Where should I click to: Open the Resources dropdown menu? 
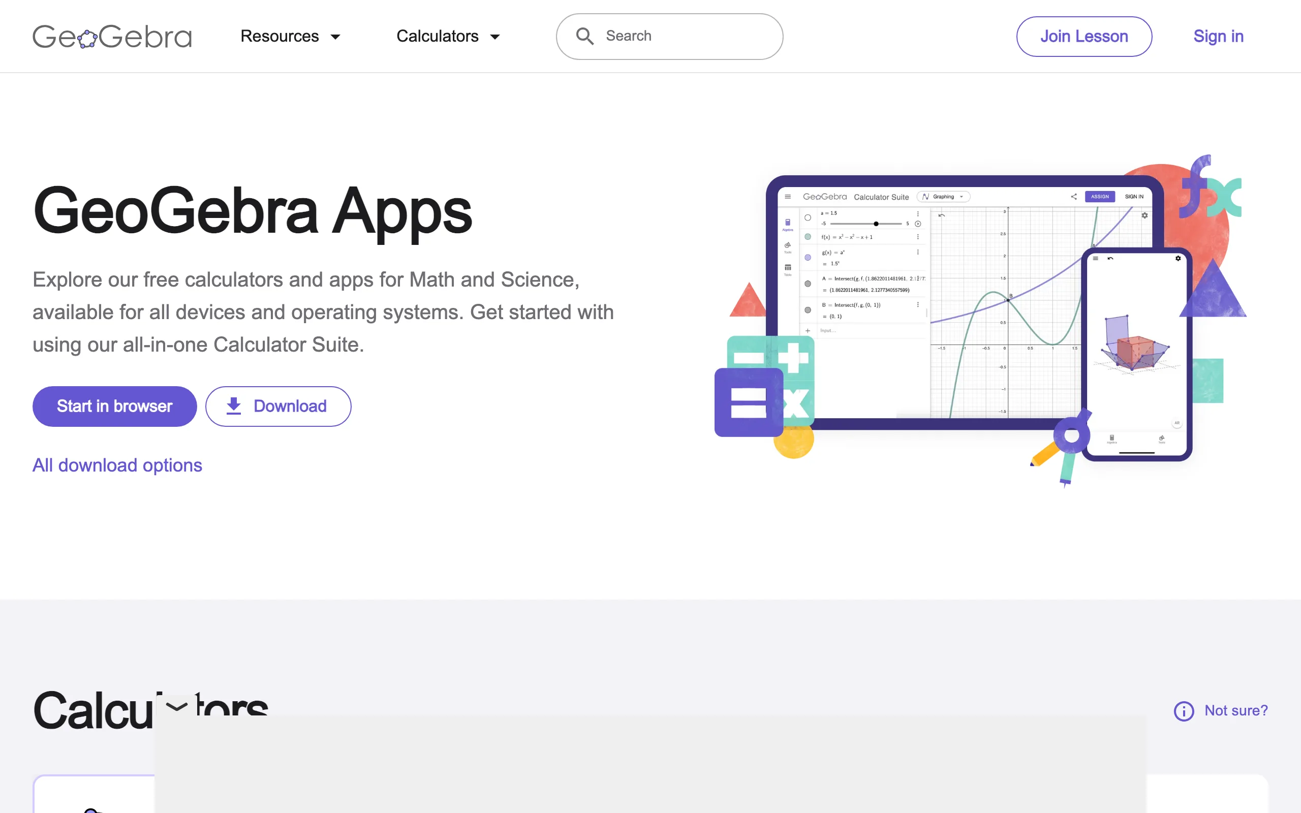click(x=290, y=36)
